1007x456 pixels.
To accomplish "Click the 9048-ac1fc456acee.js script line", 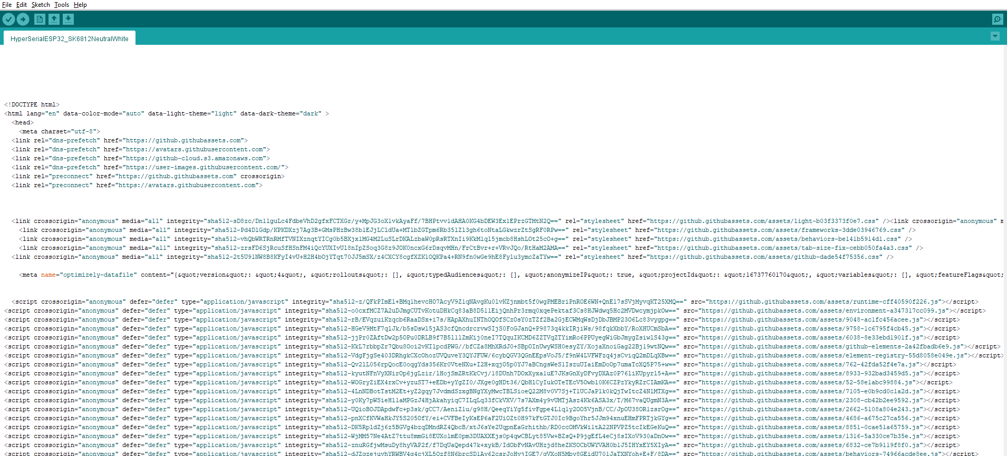I will (x=482, y=320).
